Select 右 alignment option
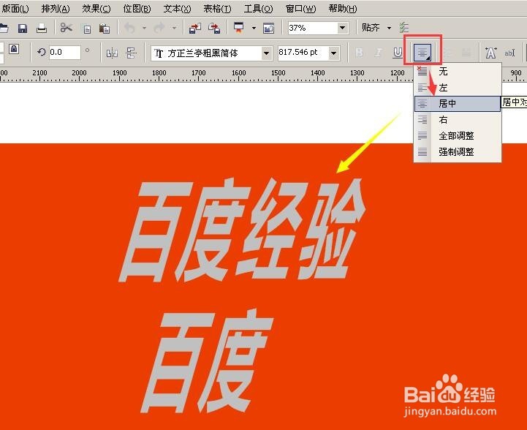This screenshot has height=430, width=527. pos(458,119)
